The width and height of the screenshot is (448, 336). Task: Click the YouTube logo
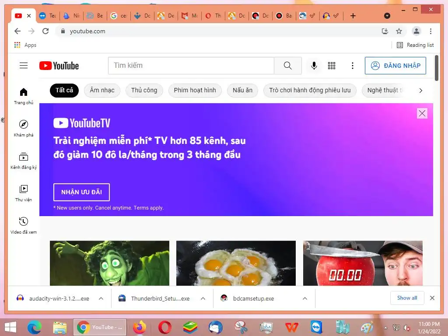click(x=59, y=66)
